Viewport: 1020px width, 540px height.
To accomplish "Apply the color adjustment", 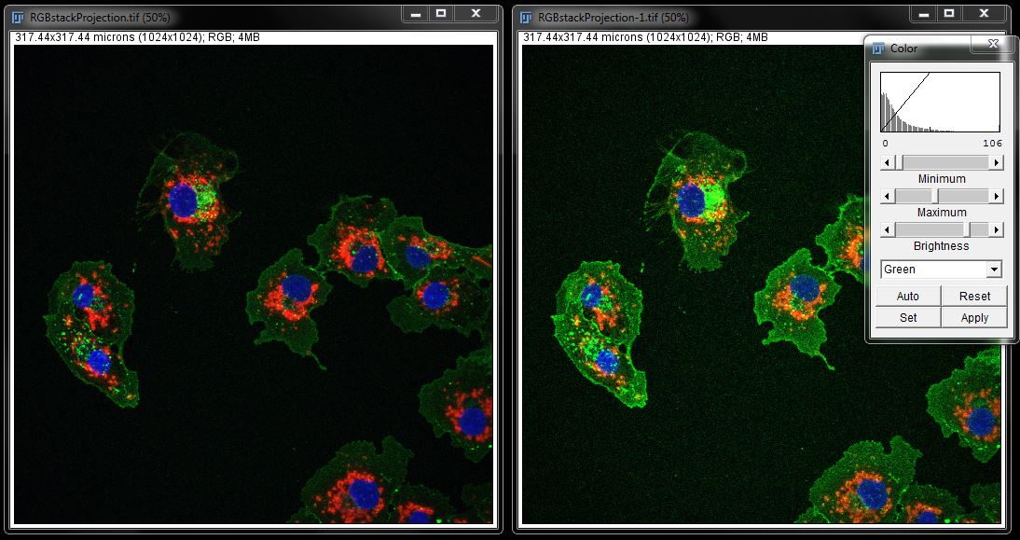I will (x=974, y=317).
